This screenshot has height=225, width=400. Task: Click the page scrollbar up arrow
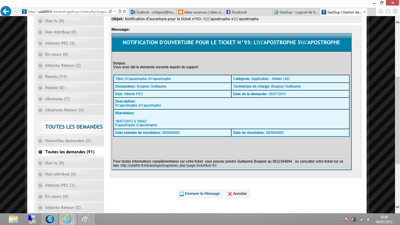397,22
